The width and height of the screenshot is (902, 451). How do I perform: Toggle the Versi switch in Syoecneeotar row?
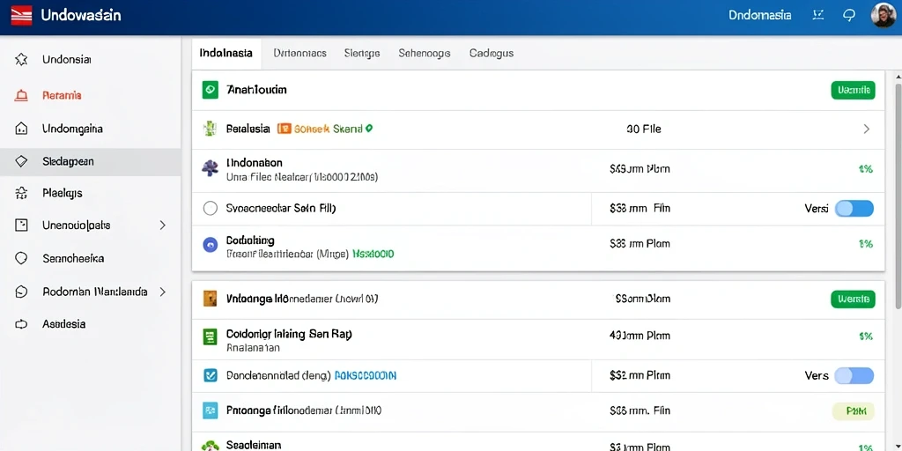pyautogui.click(x=854, y=208)
